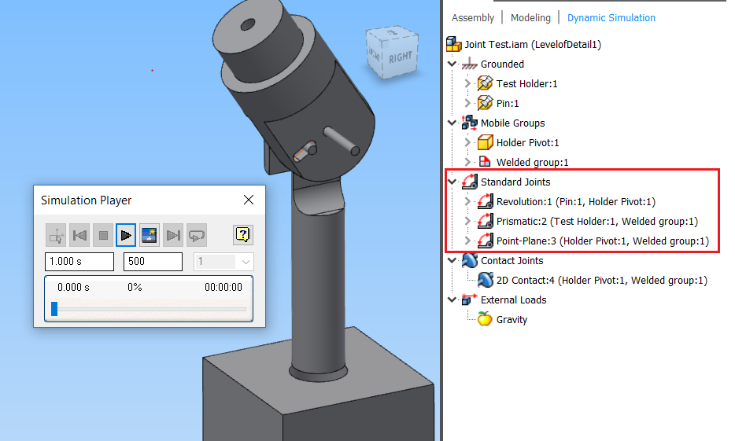Switch to the Assembly browser tab

pyautogui.click(x=472, y=18)
